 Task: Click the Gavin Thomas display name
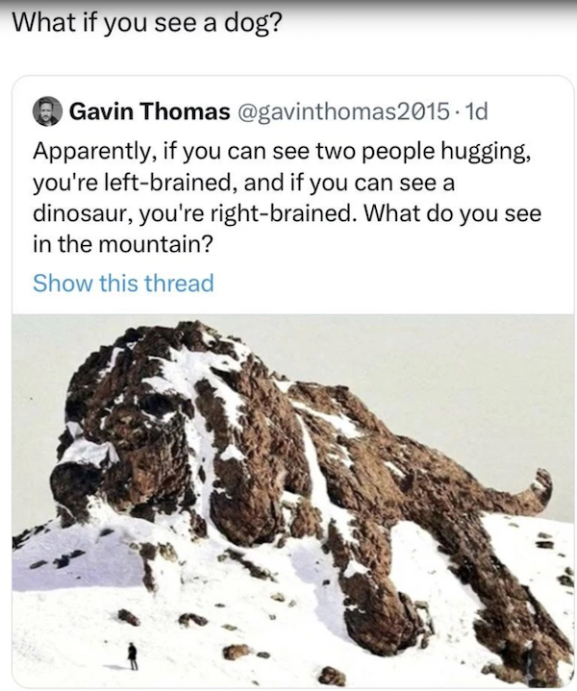coord(150,111)
